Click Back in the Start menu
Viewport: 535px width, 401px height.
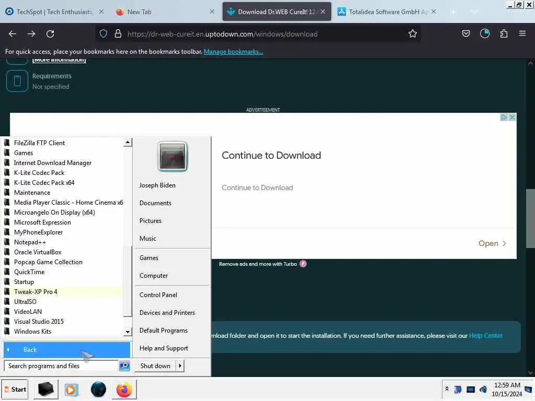[x=67, y=349]
